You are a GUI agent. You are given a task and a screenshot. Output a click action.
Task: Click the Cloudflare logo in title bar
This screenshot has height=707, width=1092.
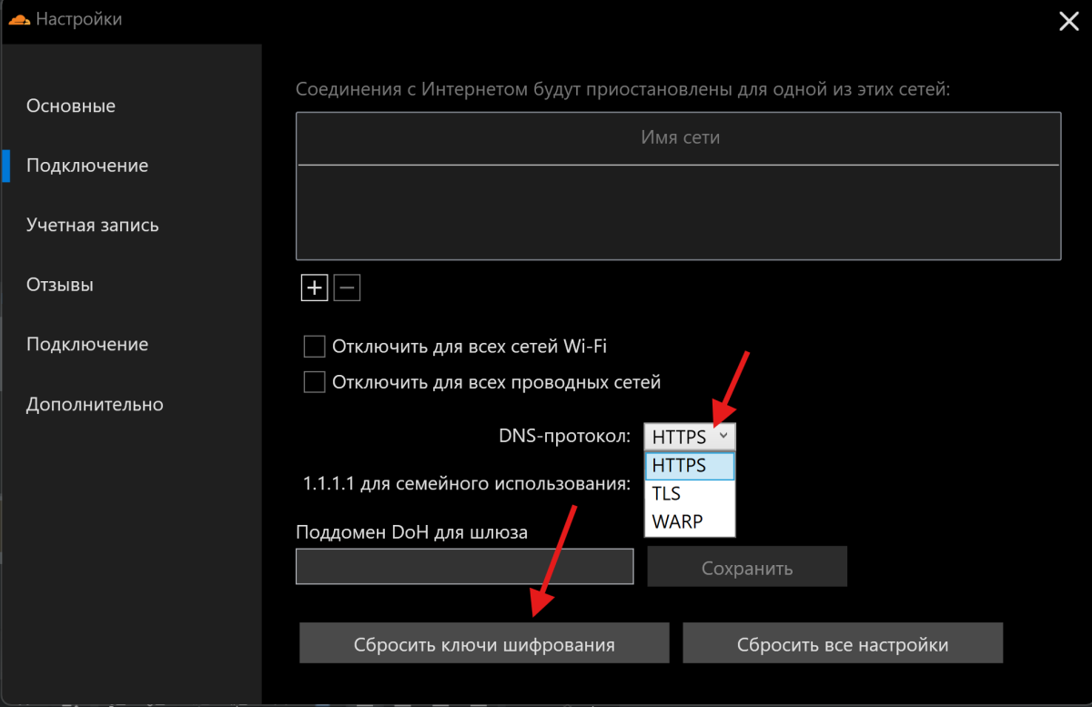(x=17, y=18)
